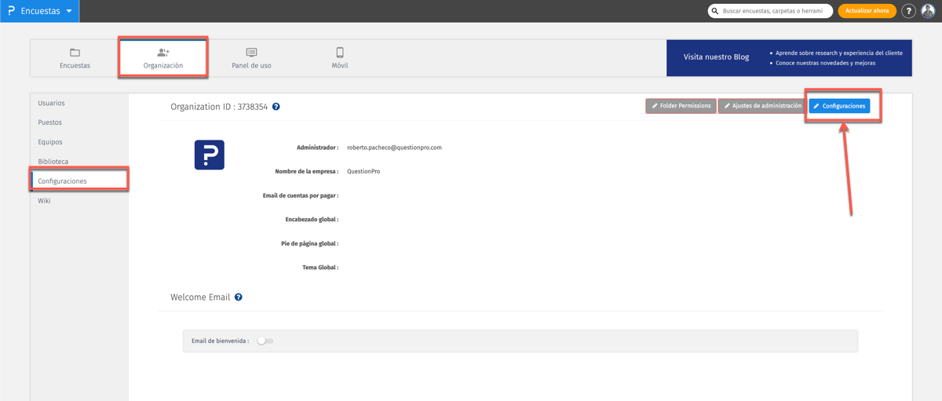Click 'Conoce nuestras novedades y mejoras'
The width and height of the screenshot is (942, 401).
[825, 63]
